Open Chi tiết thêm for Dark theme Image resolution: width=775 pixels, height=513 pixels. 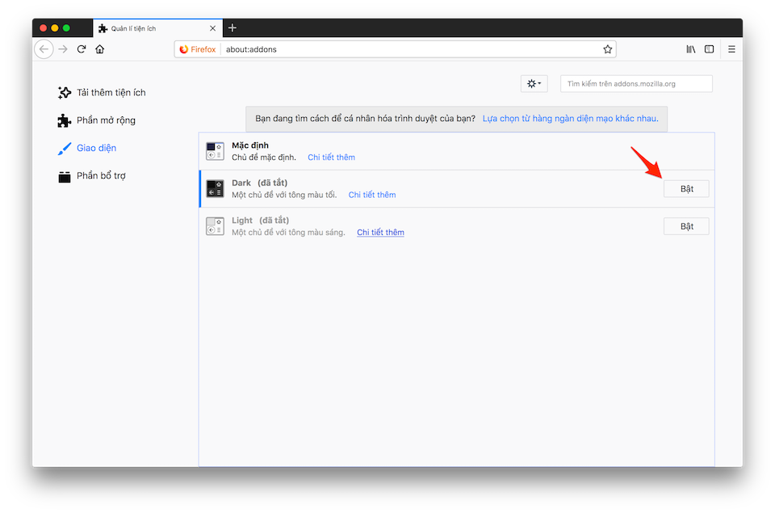[x=371, y=195]
